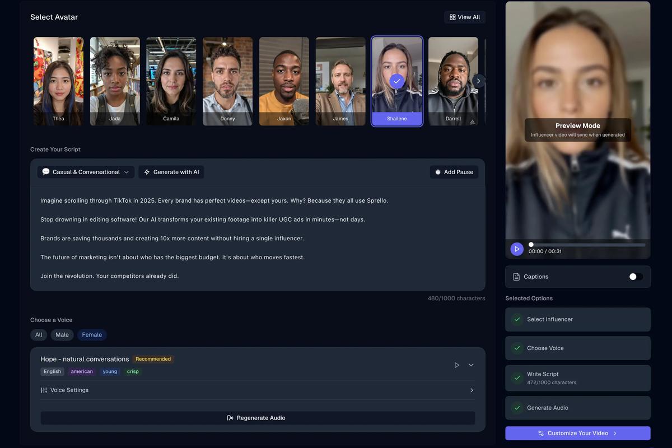The height and width of the screenshot is (448, 672).
Task: Play the Hope voice sample
Action: [457, 365]
